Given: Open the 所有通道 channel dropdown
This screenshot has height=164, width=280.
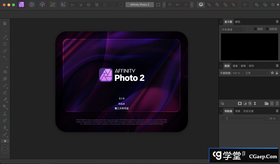Looking at the screenshot, I should pyautogui.click(x=233, y=30).
